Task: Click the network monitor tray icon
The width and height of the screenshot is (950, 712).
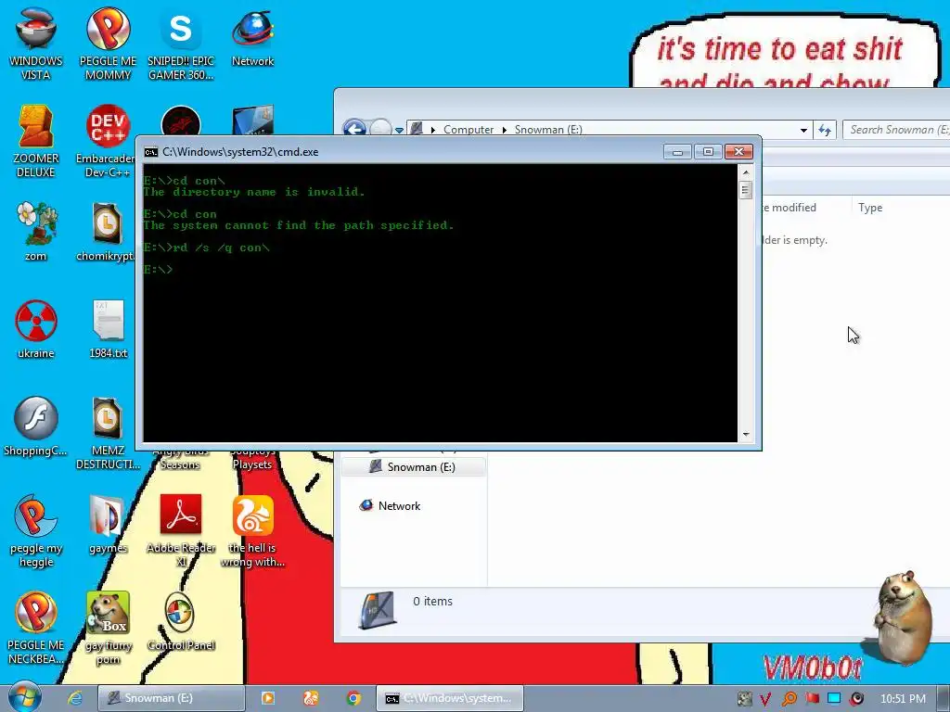Action: pos(834,699)
